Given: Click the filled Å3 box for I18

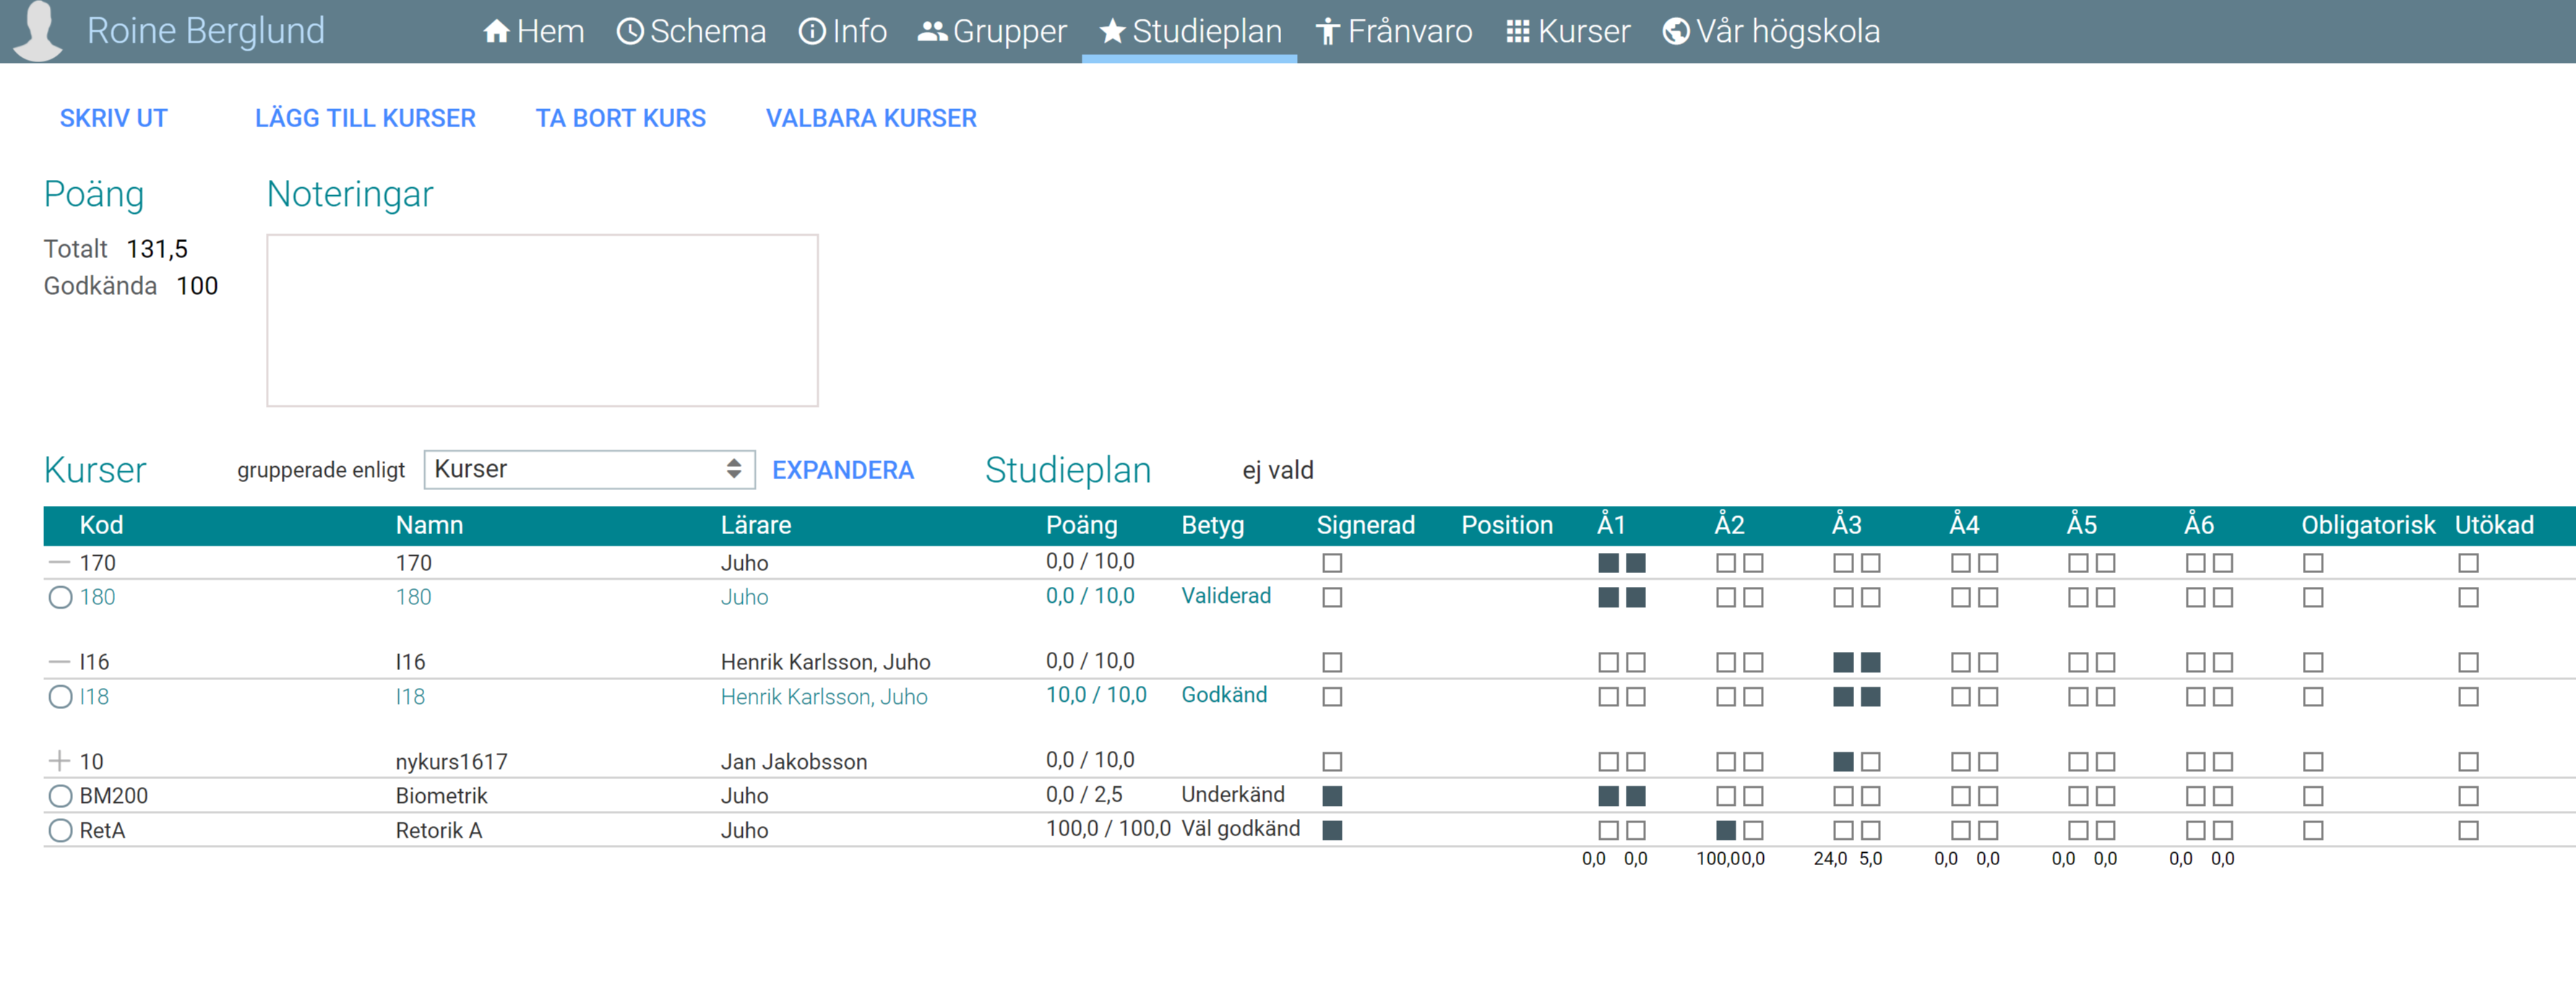Looking at the screenshot, I should pyautogui.click(x=1843, y=697).
